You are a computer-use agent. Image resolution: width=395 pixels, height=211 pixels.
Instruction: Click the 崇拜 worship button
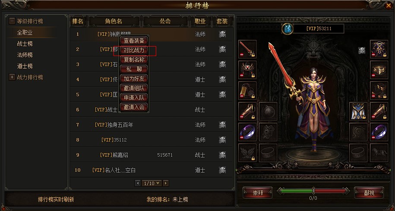click(x=258, y=193)
